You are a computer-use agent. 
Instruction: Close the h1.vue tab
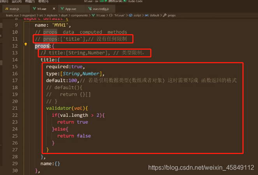[54, 9]
